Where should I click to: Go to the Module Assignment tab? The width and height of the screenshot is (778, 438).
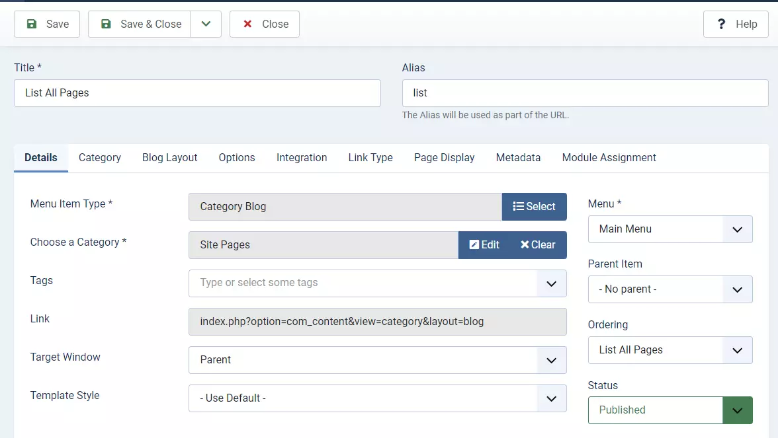click(x=609, y=157)
